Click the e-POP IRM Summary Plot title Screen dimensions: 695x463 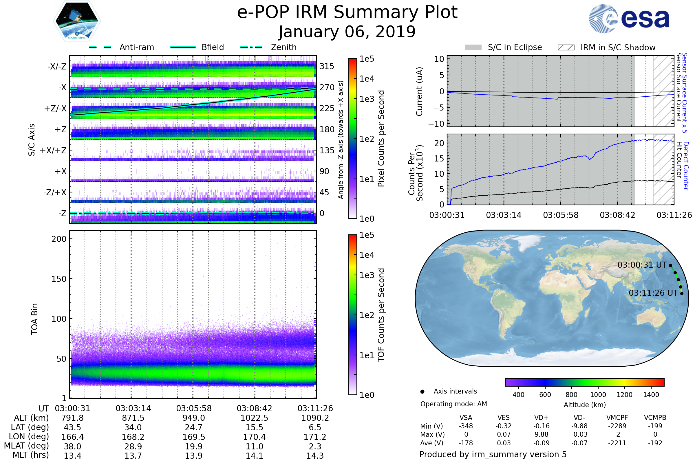click(x=347, y=12)
